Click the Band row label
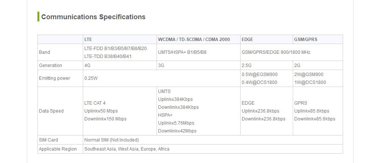 tap(44, 52)
